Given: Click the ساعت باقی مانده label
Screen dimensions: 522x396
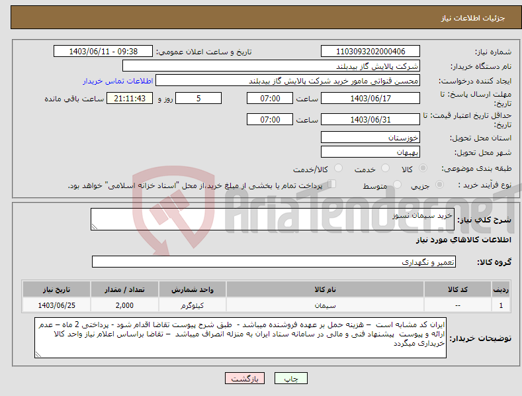Looking at the screenshot, I should point(74,99).
